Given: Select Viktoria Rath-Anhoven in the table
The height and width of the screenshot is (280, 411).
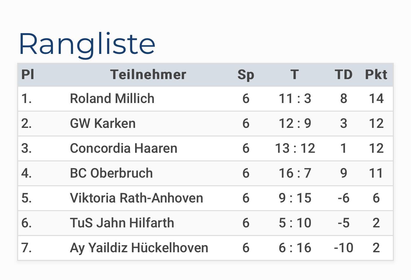Looking at the screenshot, I should click(x=136, y=198).
